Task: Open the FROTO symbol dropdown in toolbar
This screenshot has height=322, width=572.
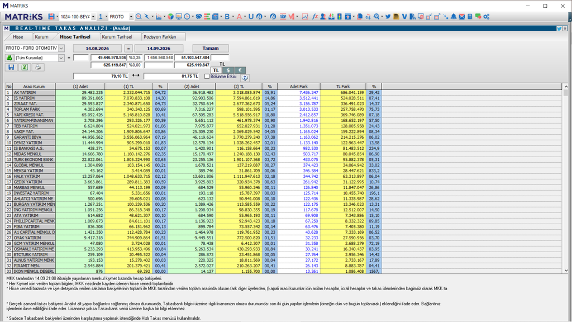Action: 131,17
